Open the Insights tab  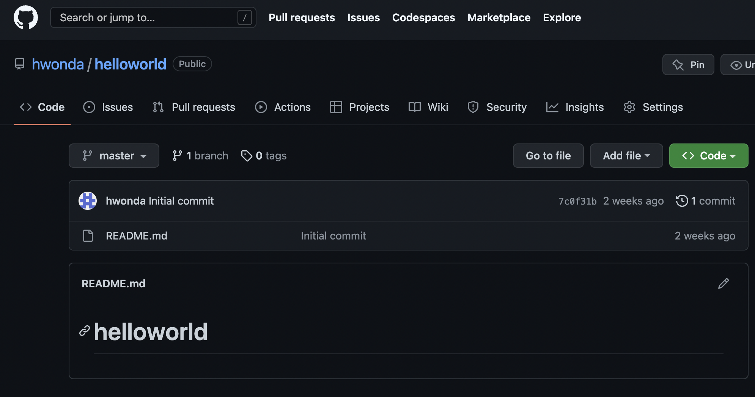575,107
